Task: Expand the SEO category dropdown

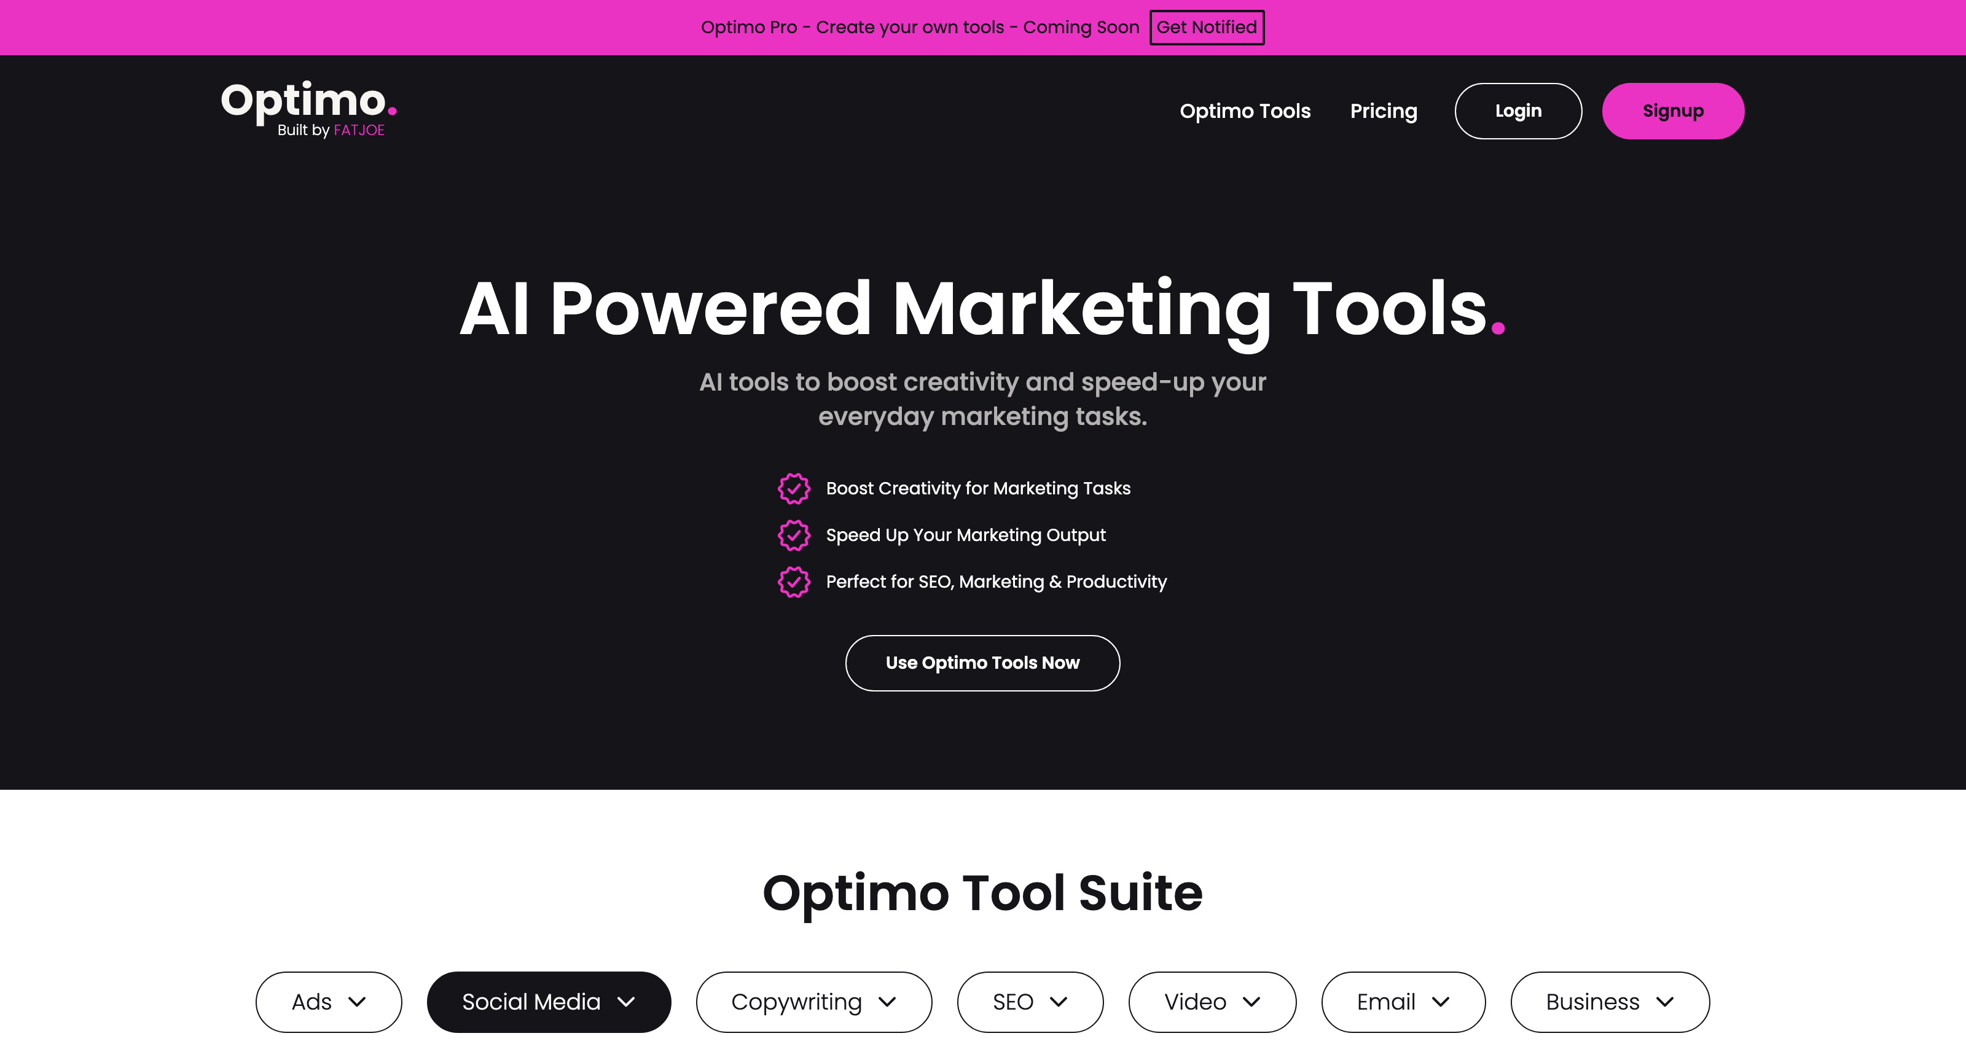Action: (x=1030, y=1001)
